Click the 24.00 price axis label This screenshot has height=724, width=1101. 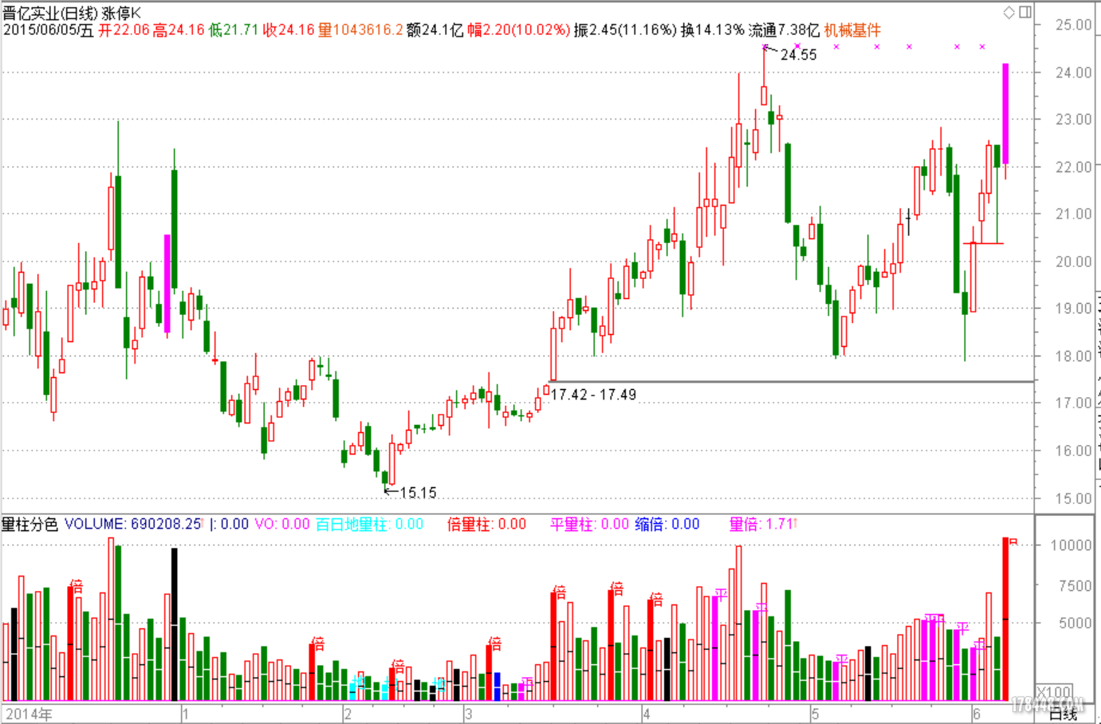[1073, 73]
